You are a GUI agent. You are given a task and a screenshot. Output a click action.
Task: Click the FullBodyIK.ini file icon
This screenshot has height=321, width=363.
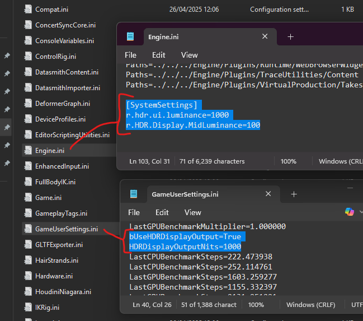point(28,182)
